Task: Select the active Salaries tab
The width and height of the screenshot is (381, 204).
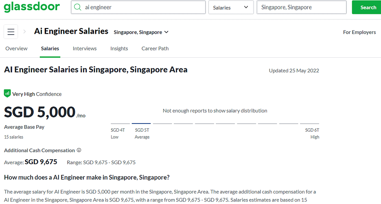Action: (x=50, y=48)
